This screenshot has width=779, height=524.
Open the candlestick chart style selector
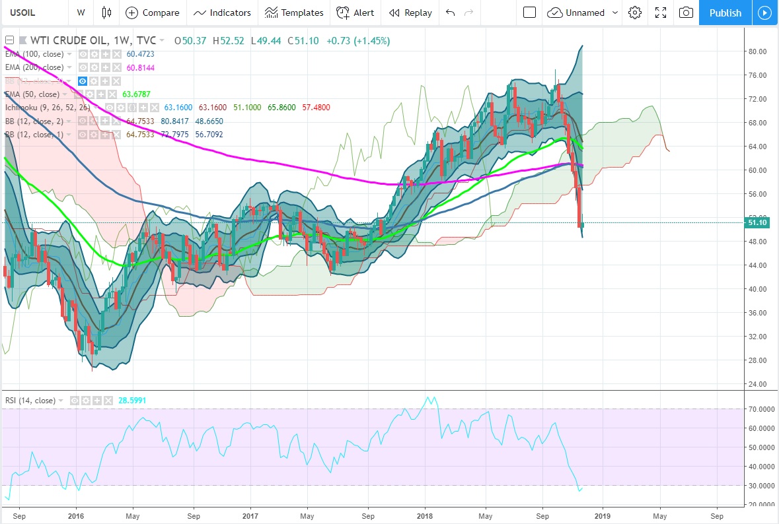coord(107,13)
